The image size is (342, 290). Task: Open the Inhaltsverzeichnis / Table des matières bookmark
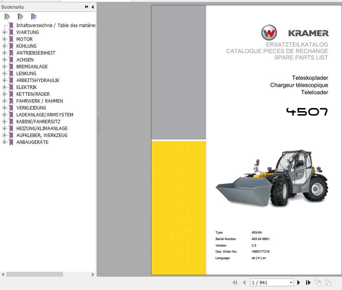tap(56, 26)
